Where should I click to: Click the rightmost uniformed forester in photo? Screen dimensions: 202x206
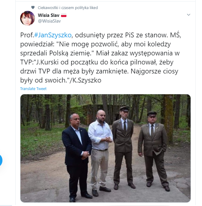click(x=153, y=150)
